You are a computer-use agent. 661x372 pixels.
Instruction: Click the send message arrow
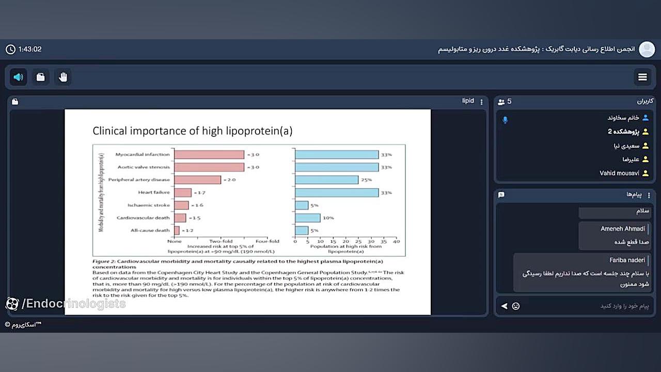tap(505, 306)
